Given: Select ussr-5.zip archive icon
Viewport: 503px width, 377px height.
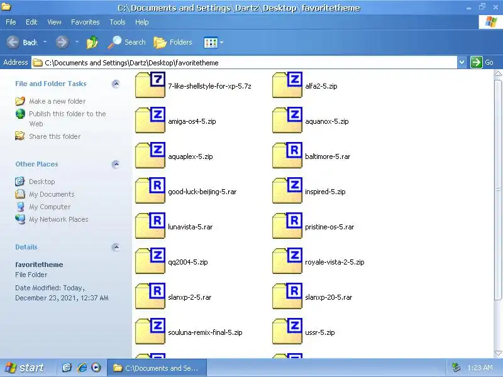Looking at the screenshot, I should (287, 332).
